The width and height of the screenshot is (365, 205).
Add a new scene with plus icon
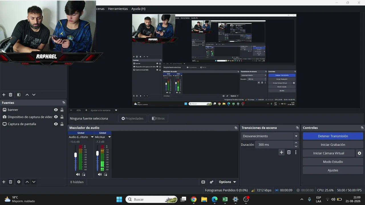click(4, 95)
